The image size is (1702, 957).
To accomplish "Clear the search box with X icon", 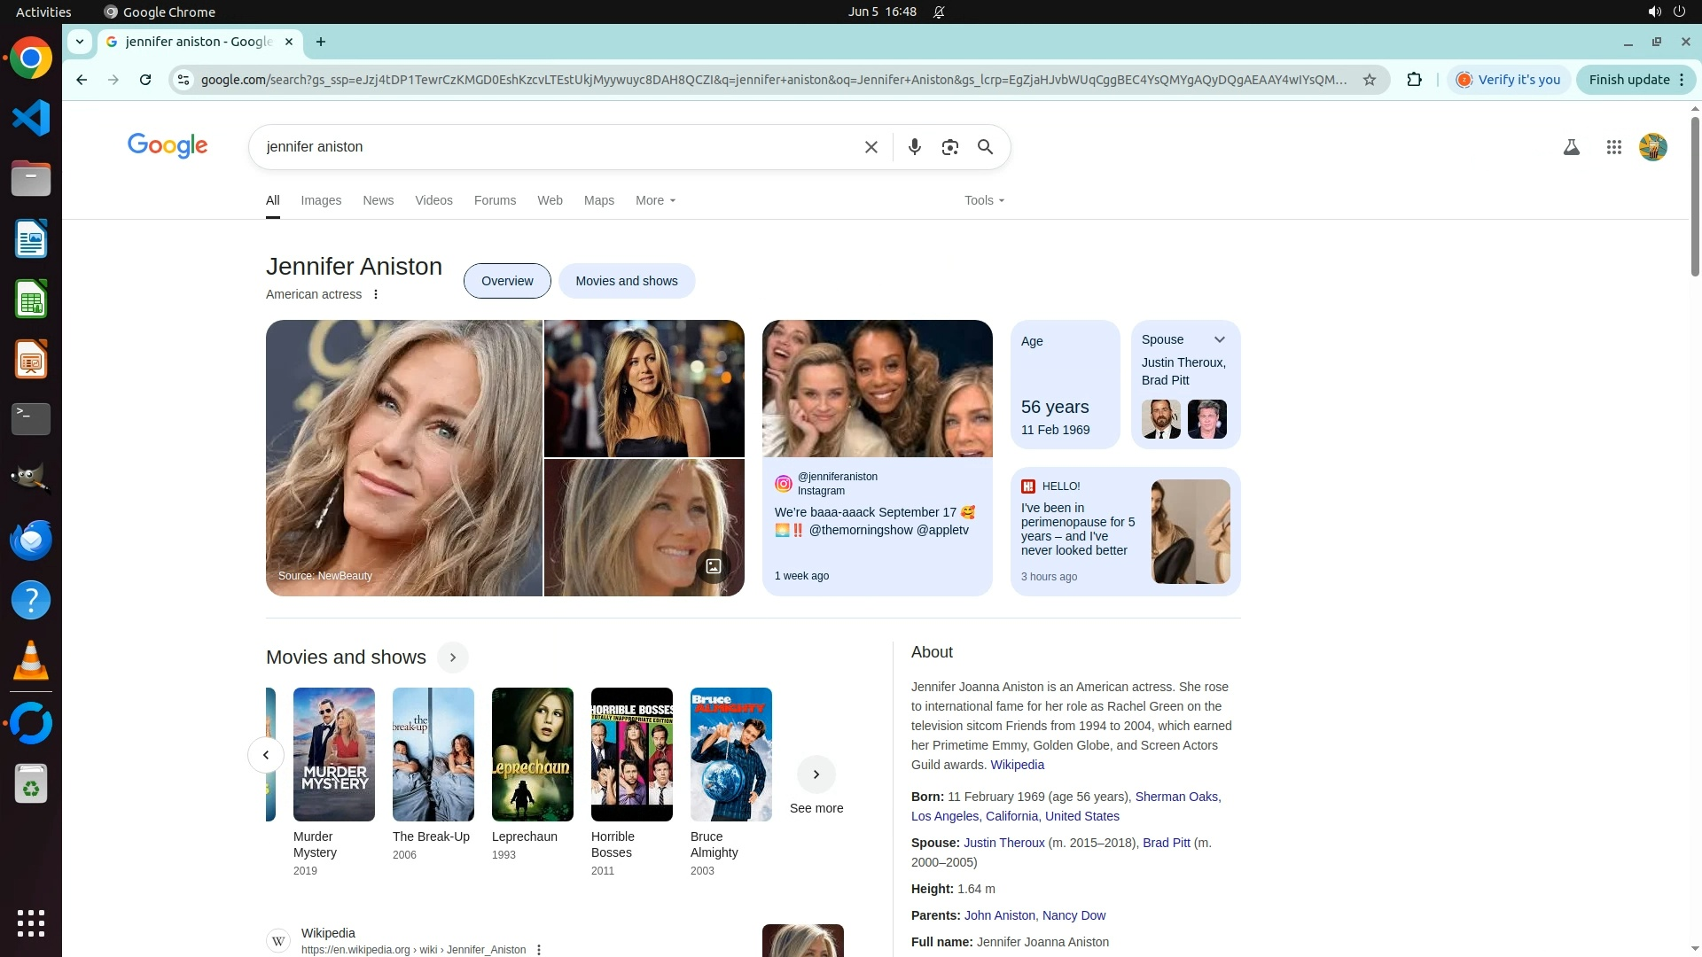I will point(871,147).
